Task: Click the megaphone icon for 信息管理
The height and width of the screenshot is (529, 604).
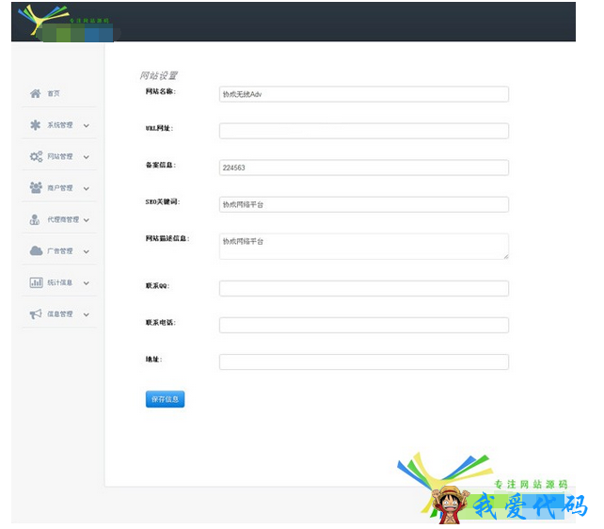Action: tap(36, 314)
